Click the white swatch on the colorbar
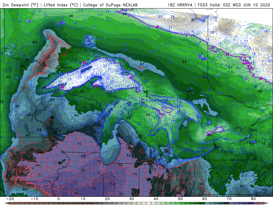 tap(148, 203)
